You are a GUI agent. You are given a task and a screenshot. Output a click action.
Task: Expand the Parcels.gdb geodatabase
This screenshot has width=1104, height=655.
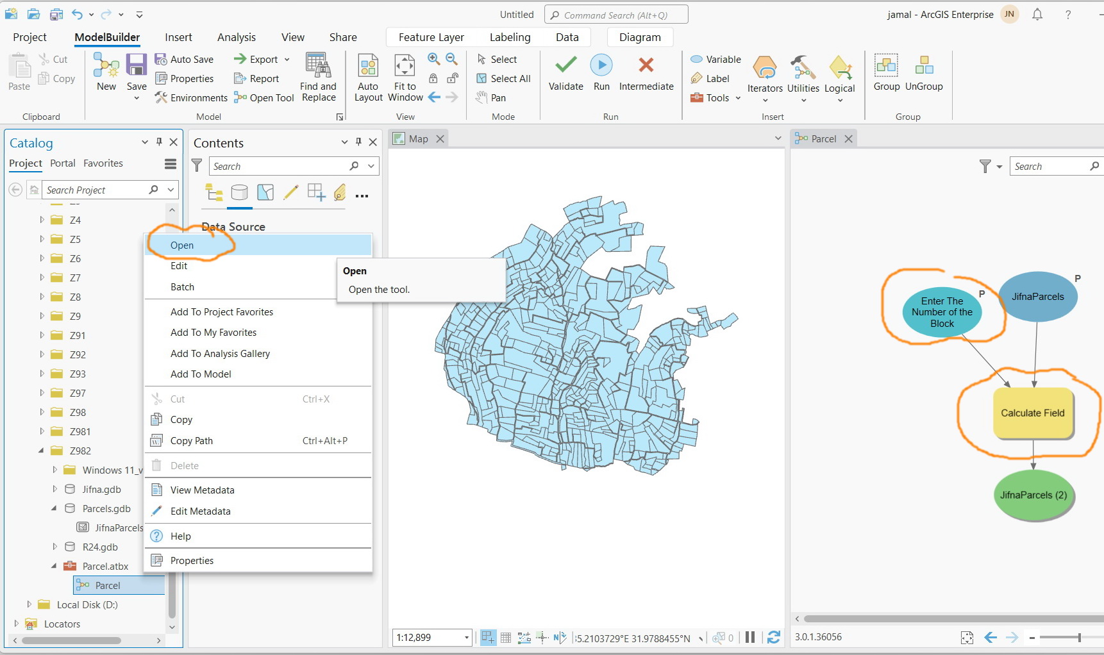pos(54,508)
